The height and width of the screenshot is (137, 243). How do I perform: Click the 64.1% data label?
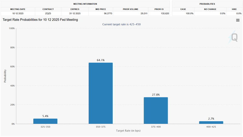pos(101,60)
